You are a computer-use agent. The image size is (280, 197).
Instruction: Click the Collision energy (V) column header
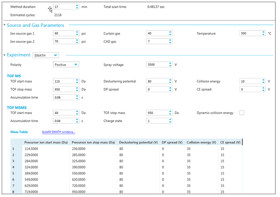[x=201, y=142]
